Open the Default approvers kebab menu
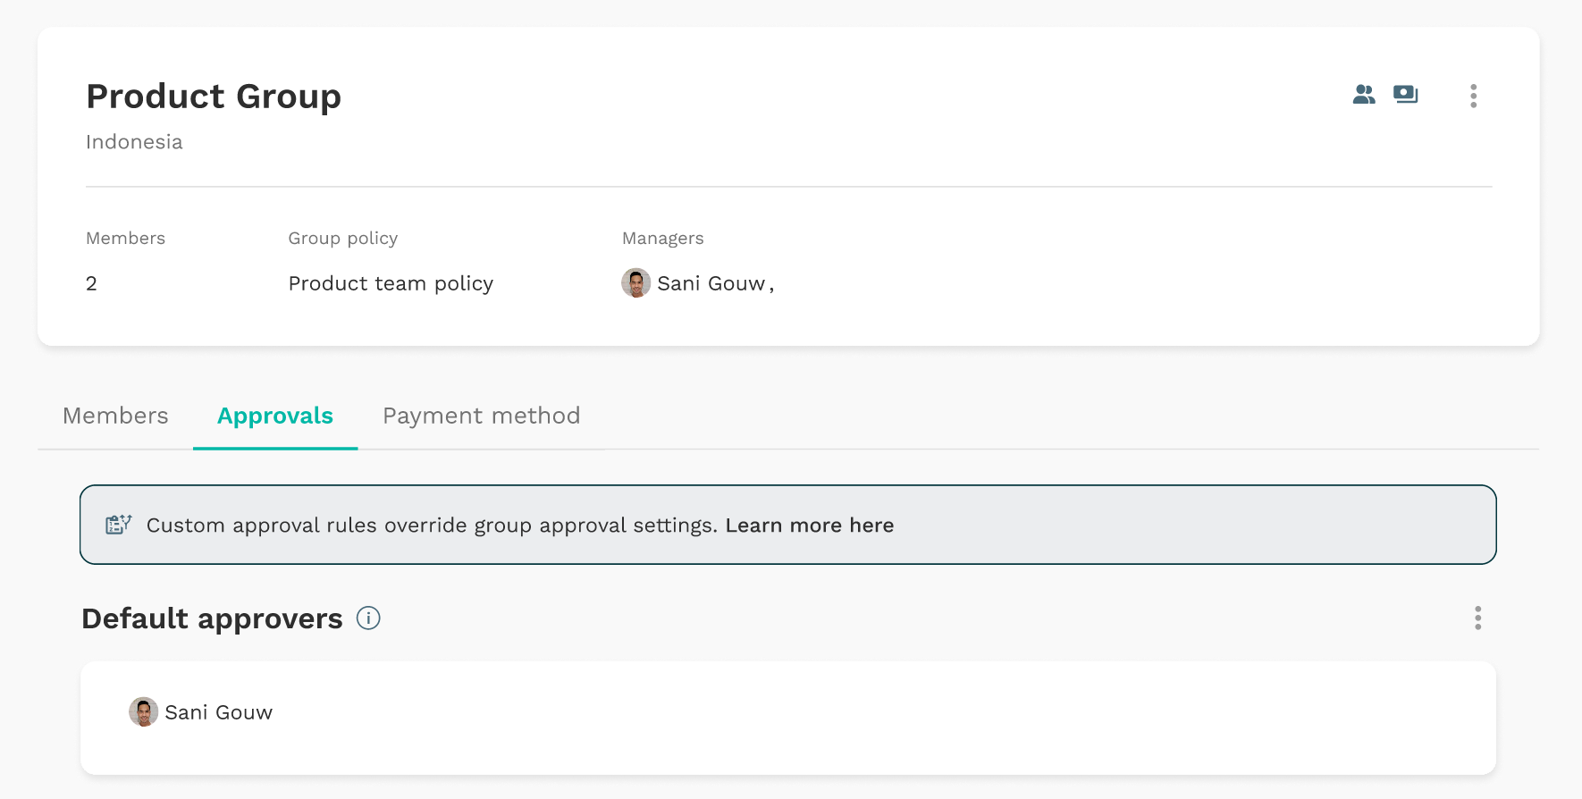This screenshot has height=799, width=1582. click(x=1478, y=618)
